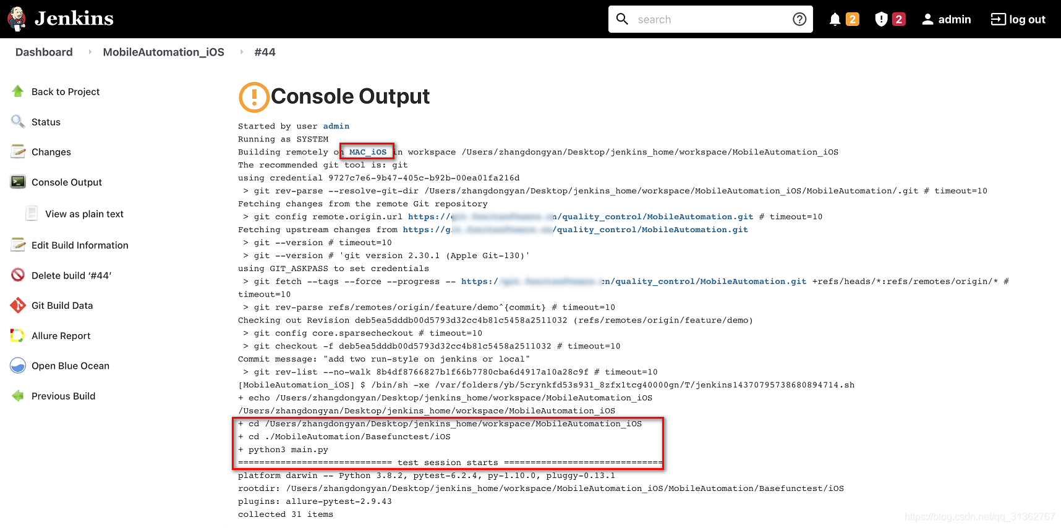Focus the search input field

pyautogui.click(x=711, y=19)
